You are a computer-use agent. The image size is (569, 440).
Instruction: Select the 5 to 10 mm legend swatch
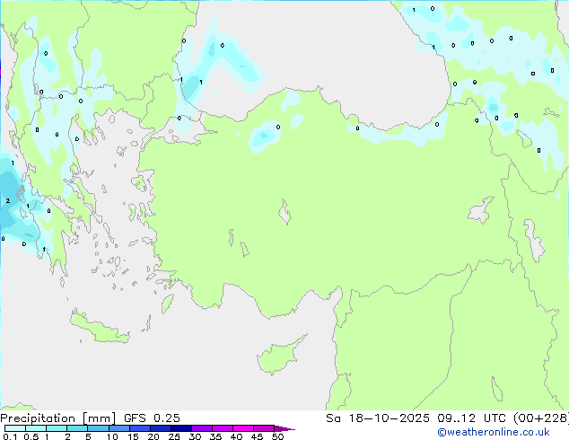(99, 429)
